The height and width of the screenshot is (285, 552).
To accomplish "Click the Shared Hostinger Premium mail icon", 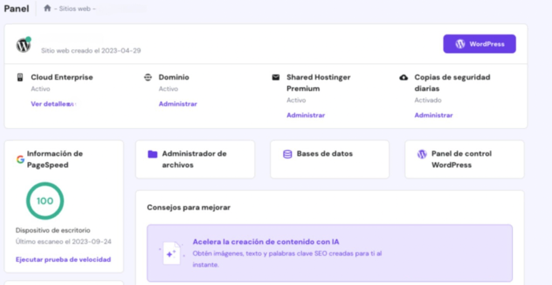I will click(276, 78).
